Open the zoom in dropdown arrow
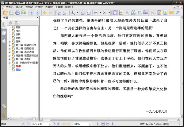 pos(109,13)
